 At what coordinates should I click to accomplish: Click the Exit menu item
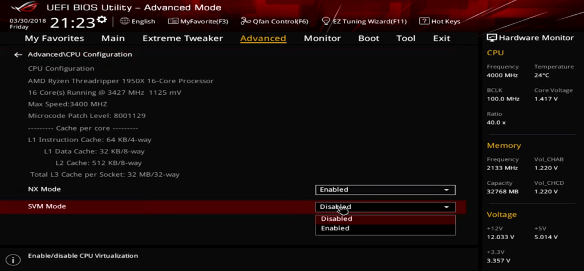(441, 38)
